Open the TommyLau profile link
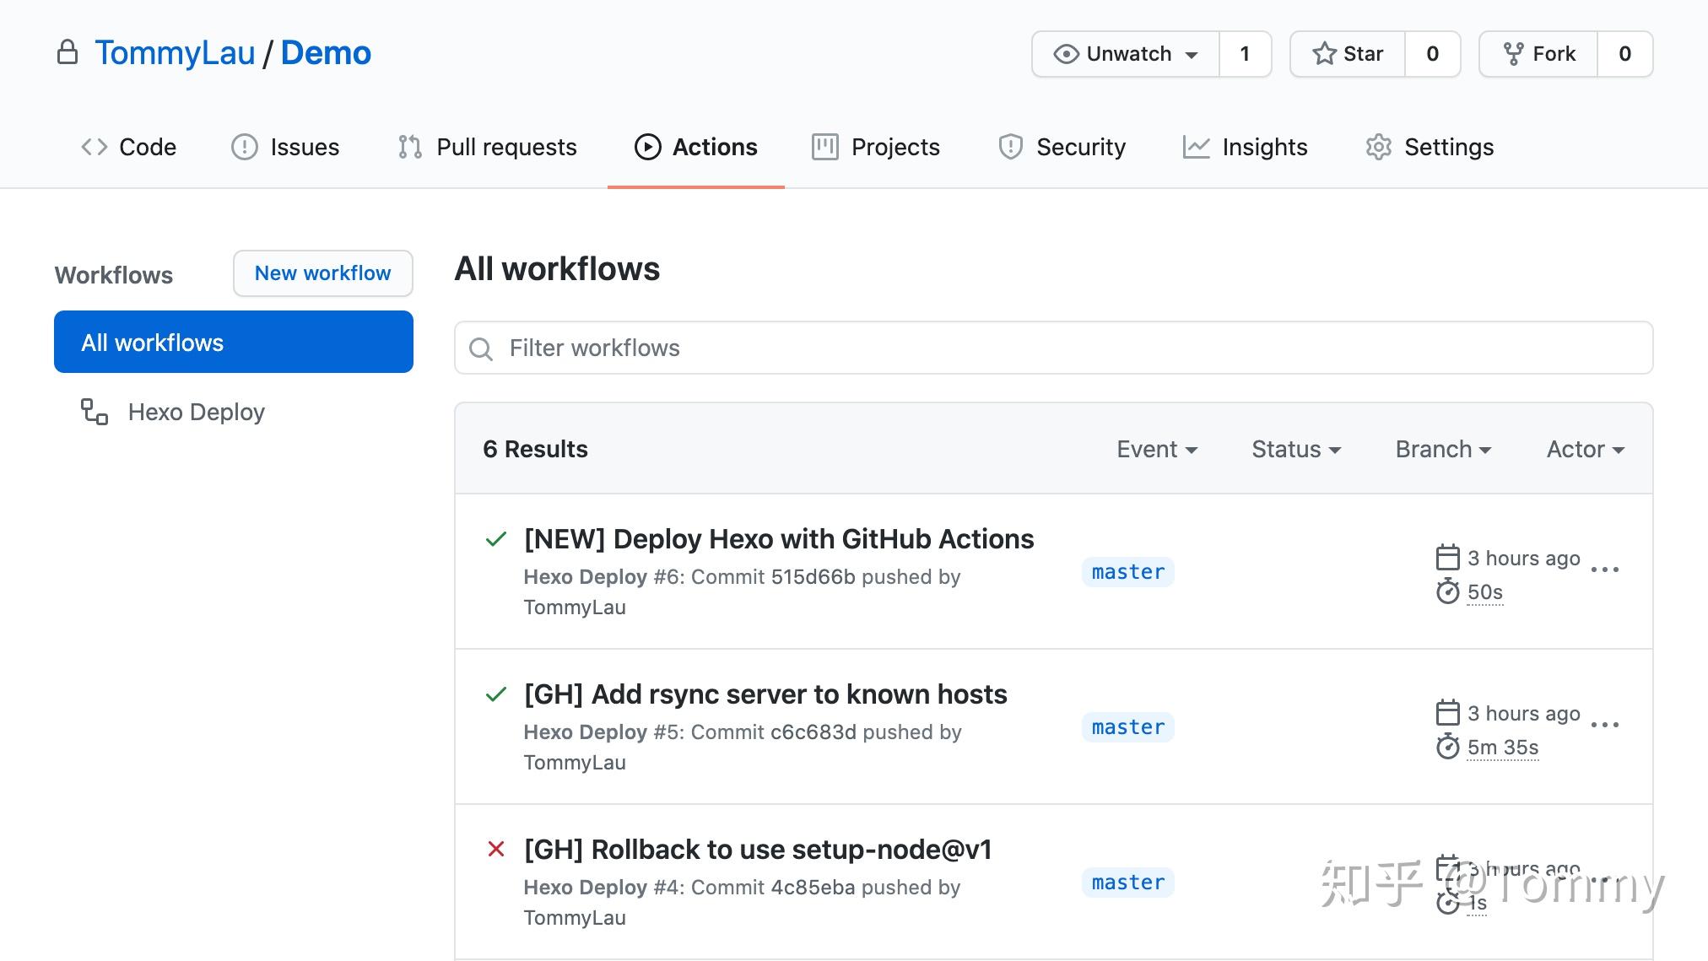1708x961 pixels. click(x=175, y=52)
